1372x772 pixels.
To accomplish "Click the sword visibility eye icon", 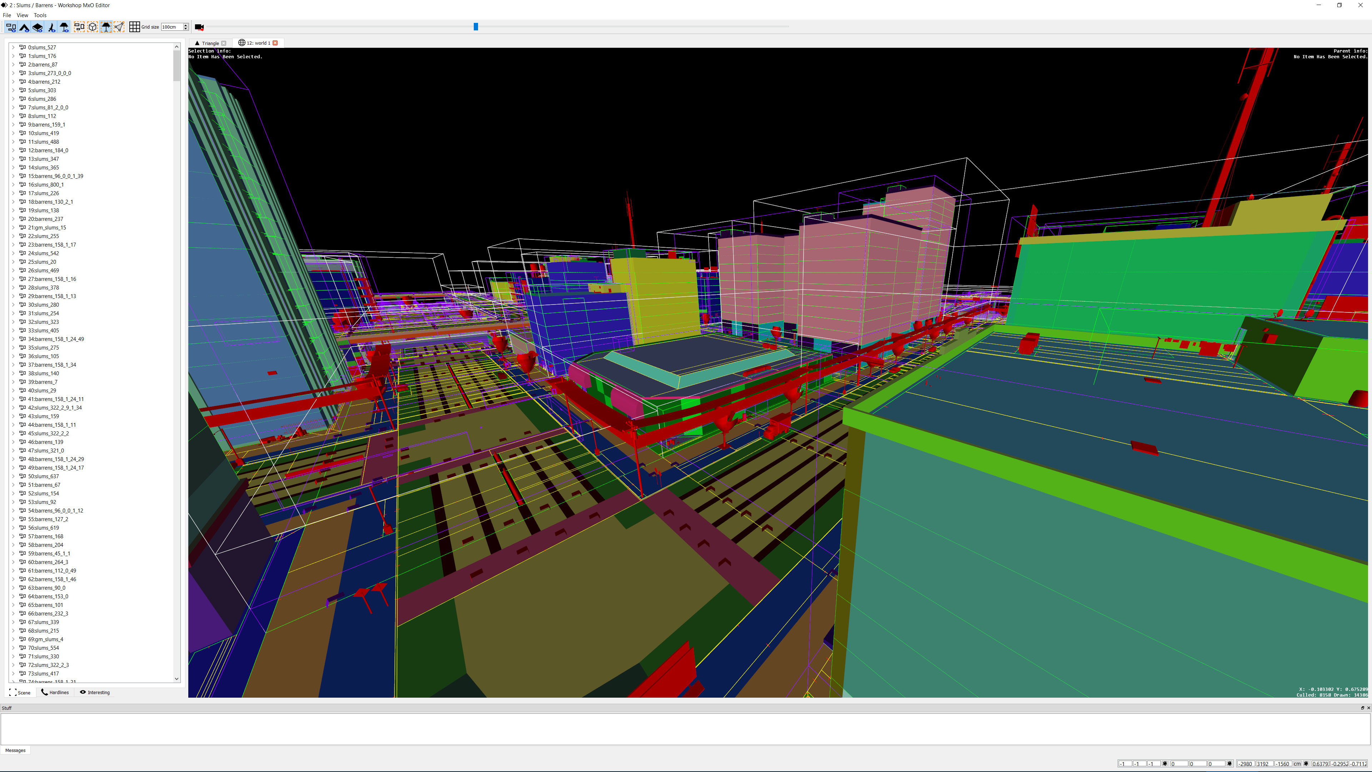I will tap(51, 27).
